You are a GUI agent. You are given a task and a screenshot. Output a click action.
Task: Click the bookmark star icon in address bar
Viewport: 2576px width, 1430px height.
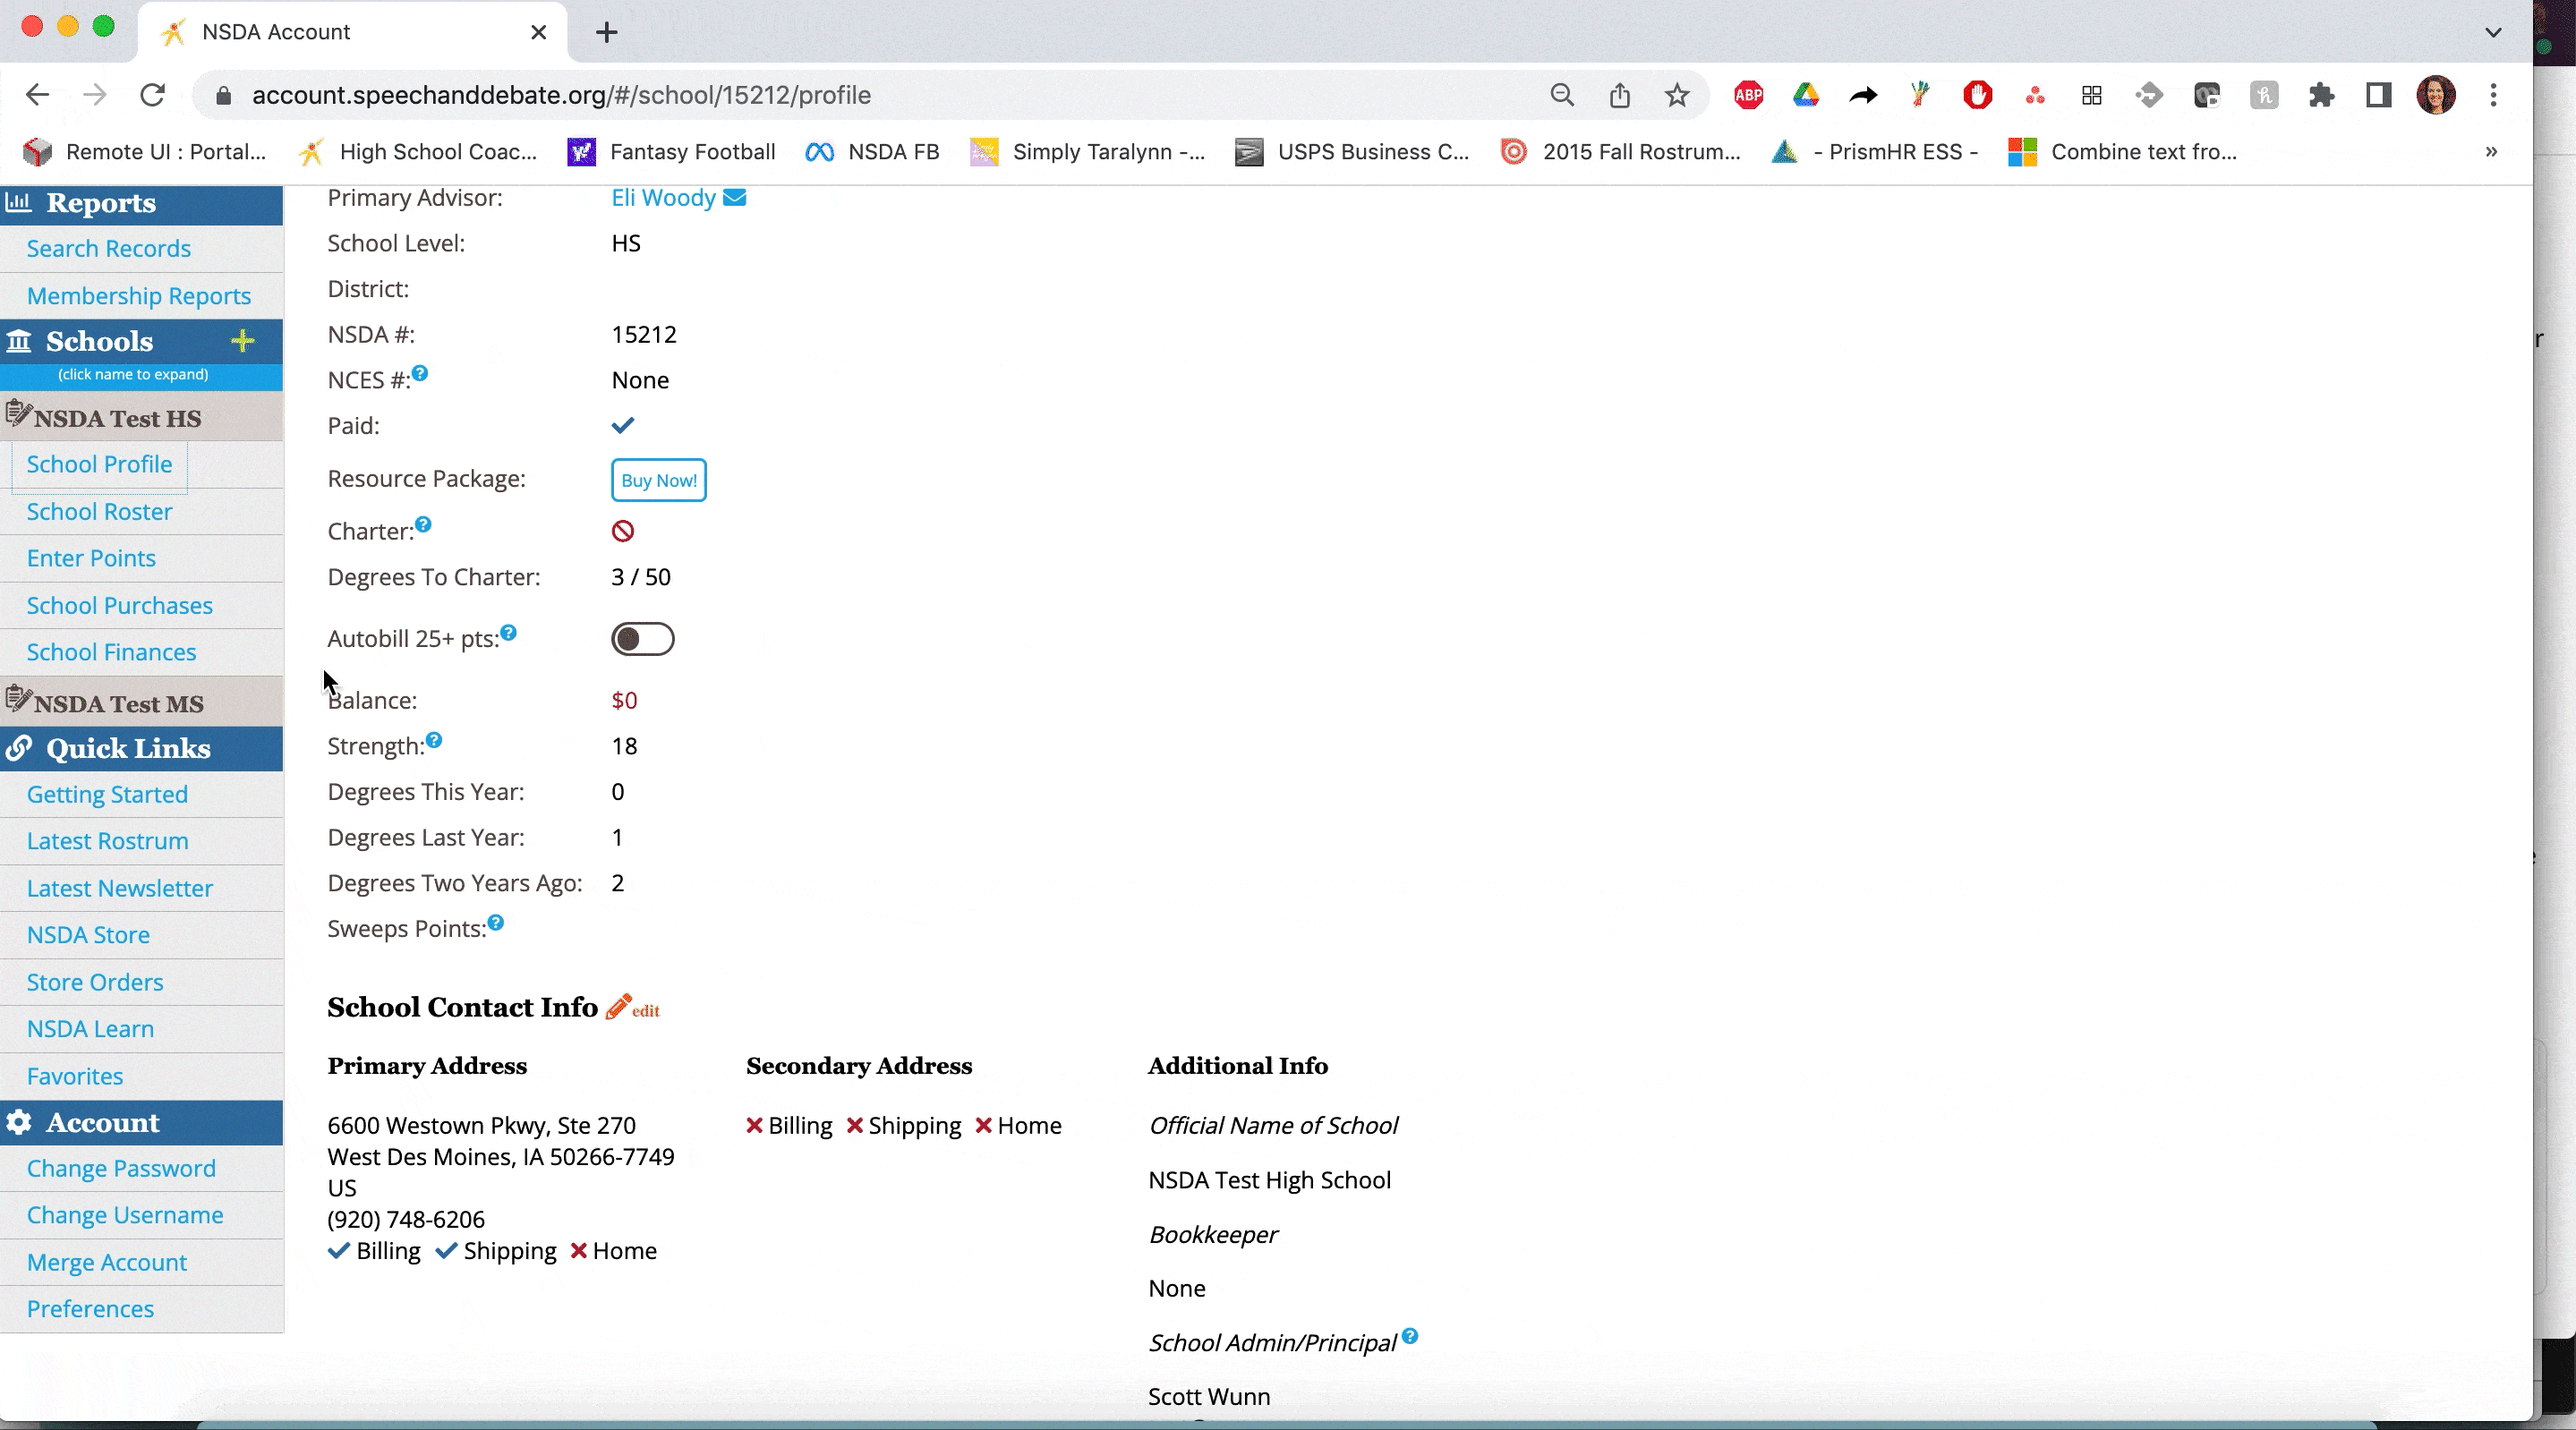click(1677, 95)
